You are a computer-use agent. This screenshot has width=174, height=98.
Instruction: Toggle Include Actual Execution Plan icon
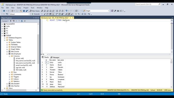57,14
